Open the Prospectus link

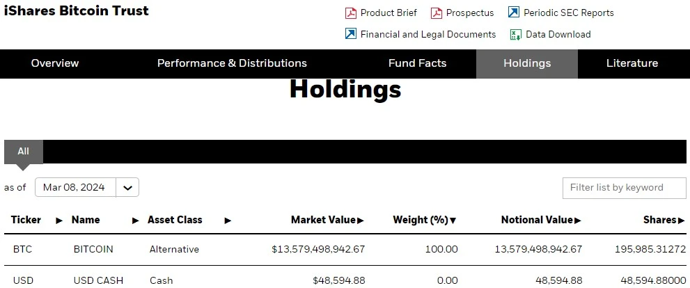[x=470, y=13]
